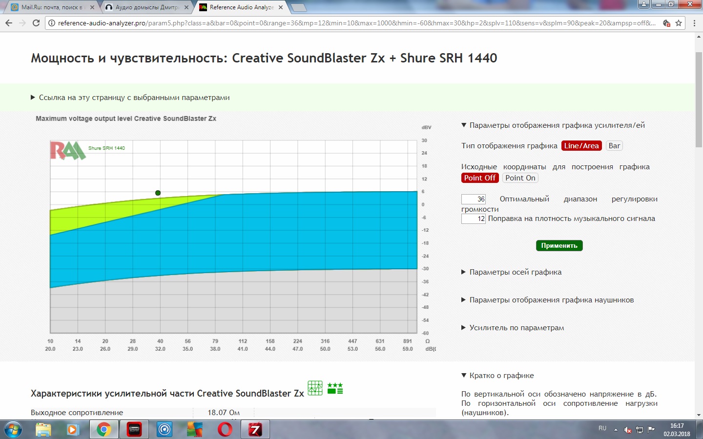Open the red 7 application in the taskbar

pos(255,430)
